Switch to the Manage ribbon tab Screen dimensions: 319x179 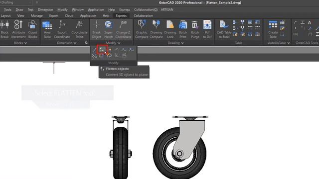coord(36,15)
